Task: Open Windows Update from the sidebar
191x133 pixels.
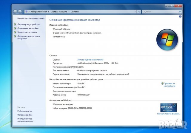Action: pyautogui.click(x=25, y=115)
